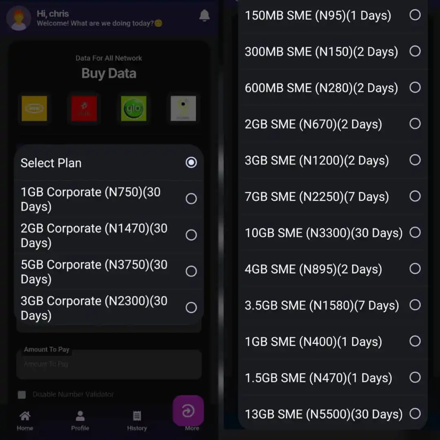Go to the Profile tab
The height and width of the screenshot is (440, 440).
coord(80,420)
